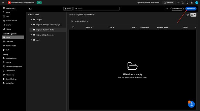Click the AEM Publish column header
This screenshot has height=111, width=200.
pyautogui.click(x=145, y=27)
